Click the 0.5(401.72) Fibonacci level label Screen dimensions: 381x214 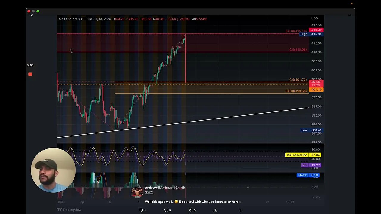[298, 80]
